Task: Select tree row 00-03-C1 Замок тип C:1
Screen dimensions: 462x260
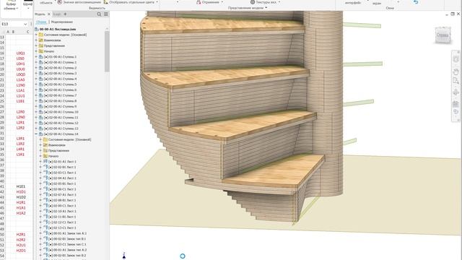Action: pyautogui.click(x=67, y=244)
